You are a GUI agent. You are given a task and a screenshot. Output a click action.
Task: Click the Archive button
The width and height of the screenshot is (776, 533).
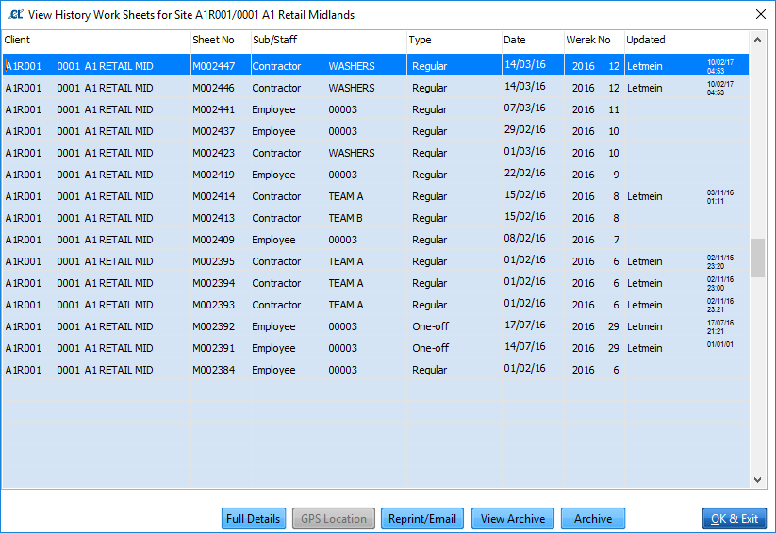tap(593, 519)
